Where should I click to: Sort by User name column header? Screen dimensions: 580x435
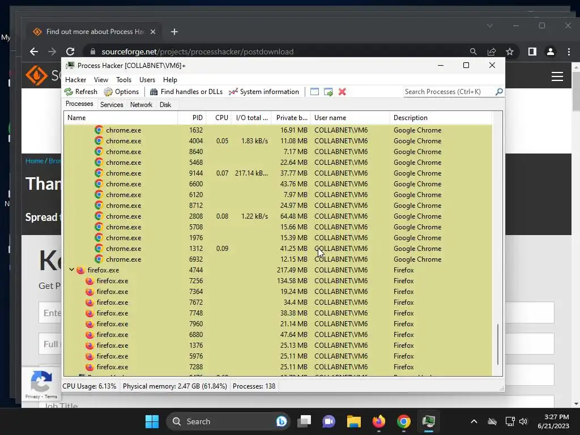350,118
